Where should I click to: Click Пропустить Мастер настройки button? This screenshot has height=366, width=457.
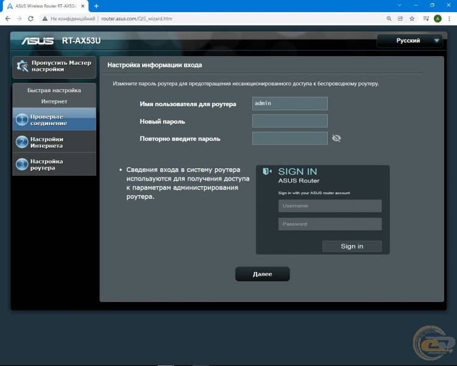(x=54, y=67)
